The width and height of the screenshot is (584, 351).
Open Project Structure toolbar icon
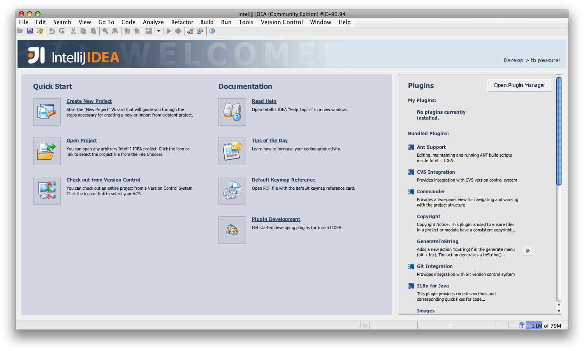(200, 31)
